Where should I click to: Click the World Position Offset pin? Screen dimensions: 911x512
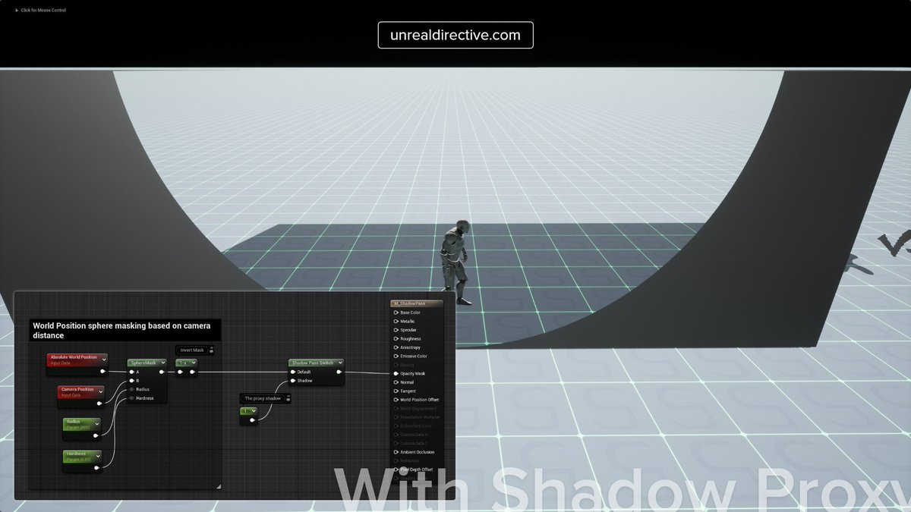coord(396,400)
